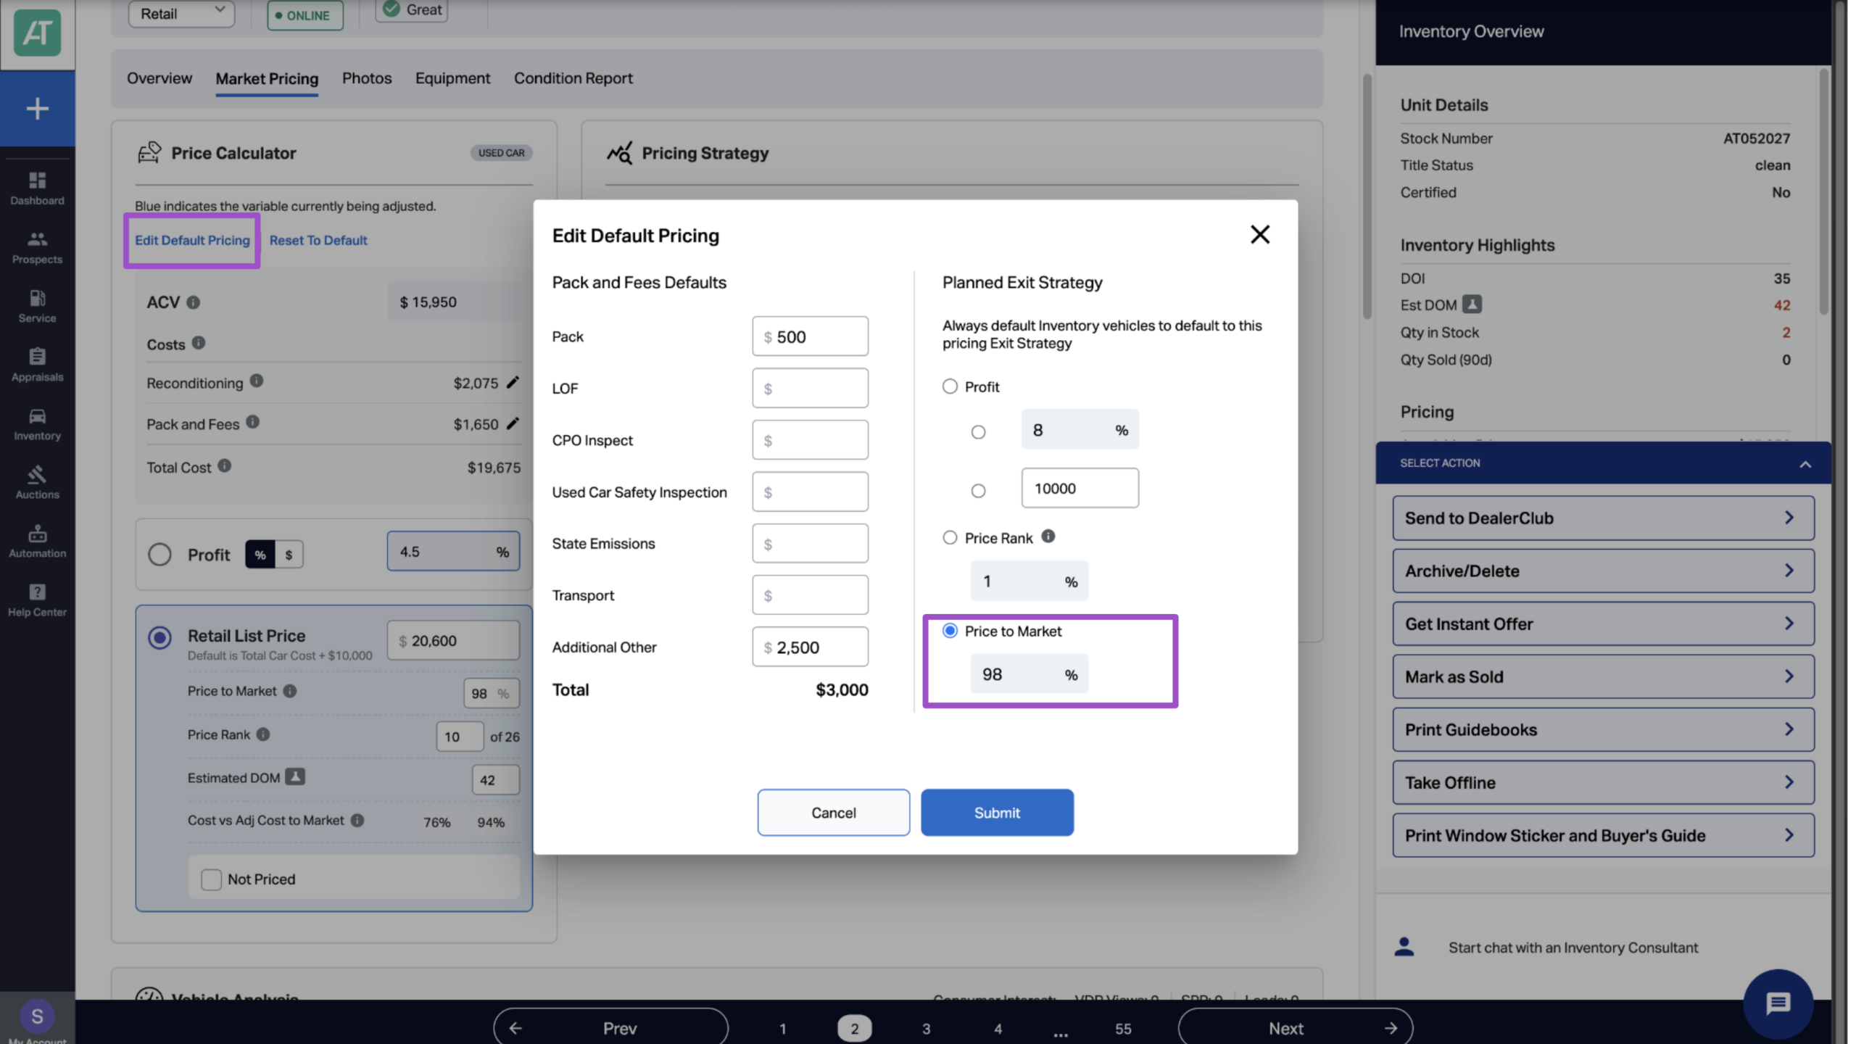The height and width of the screenshot is (1044, 1856).
Task: Click Reset To Default link
Action: (x=318, y=240)
